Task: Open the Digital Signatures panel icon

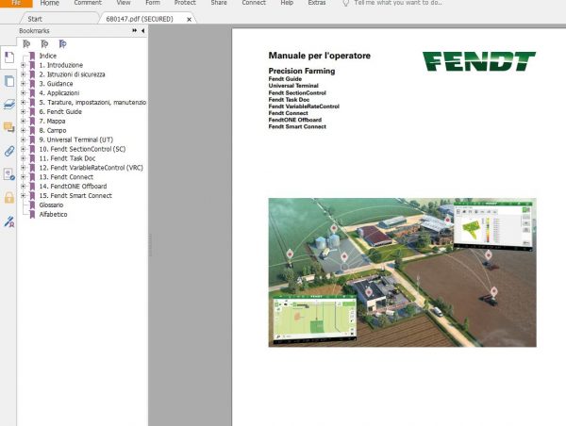Action: pyautogui.click(x=9, y=174)
